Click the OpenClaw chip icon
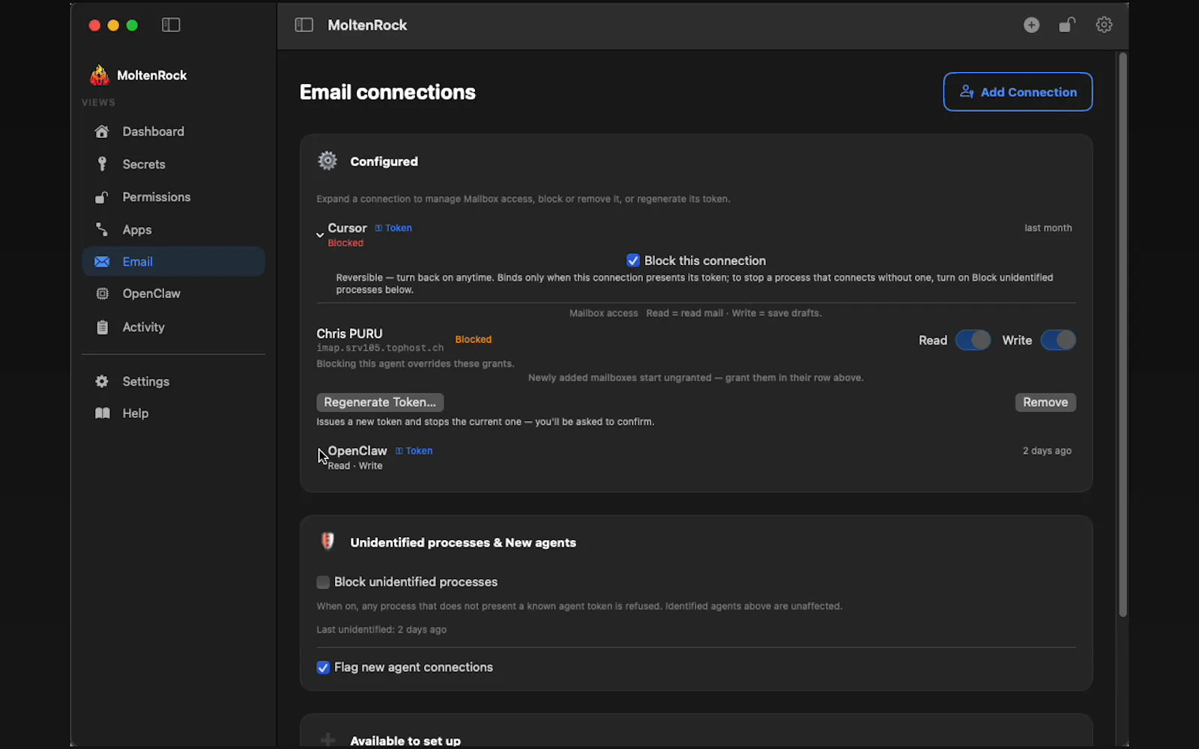 click(103, 294)
